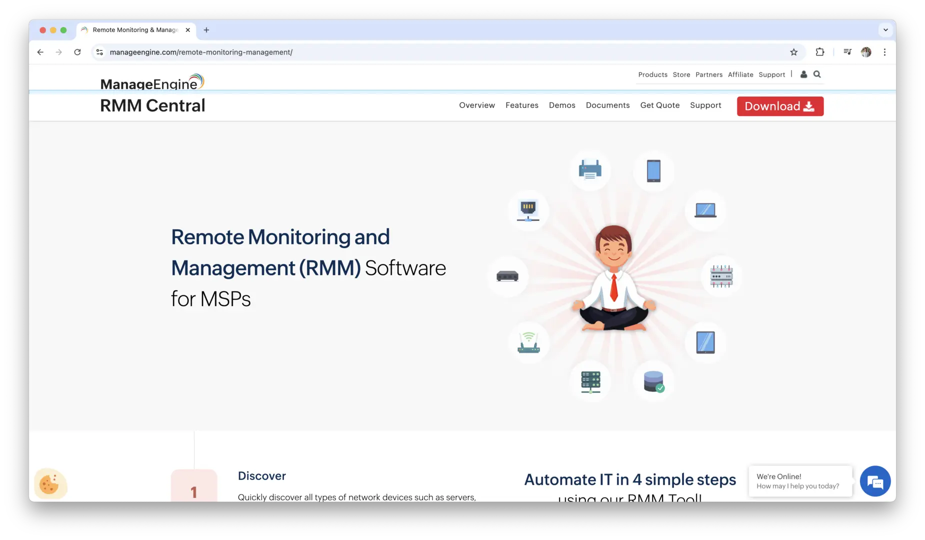The height and width of the screenshot is (540, 925).
Task: Open Support in the top utility bar
Action: tap(771, 74)
